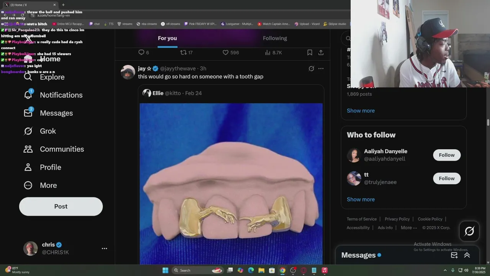Open account menu dots next to chris
This screenshot has height=276, width=490.
tap(104, 248)
